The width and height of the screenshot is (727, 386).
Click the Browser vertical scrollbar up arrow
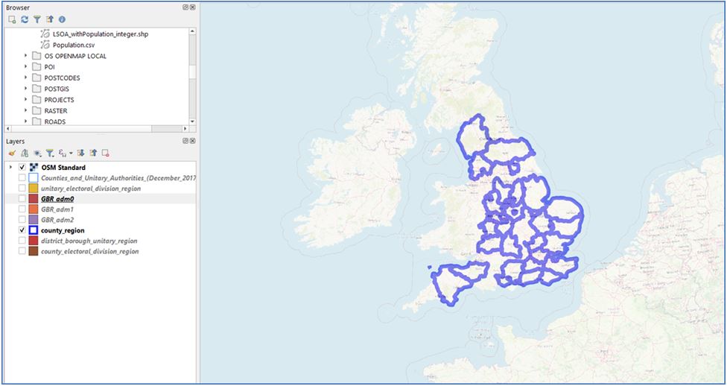[x=192, y=31]
